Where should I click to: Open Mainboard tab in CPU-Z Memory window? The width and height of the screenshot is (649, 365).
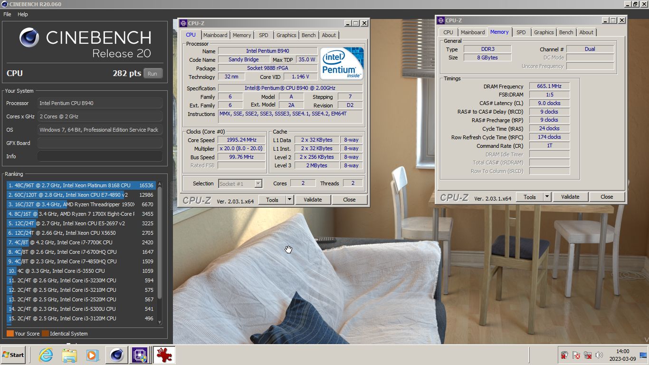473,32
